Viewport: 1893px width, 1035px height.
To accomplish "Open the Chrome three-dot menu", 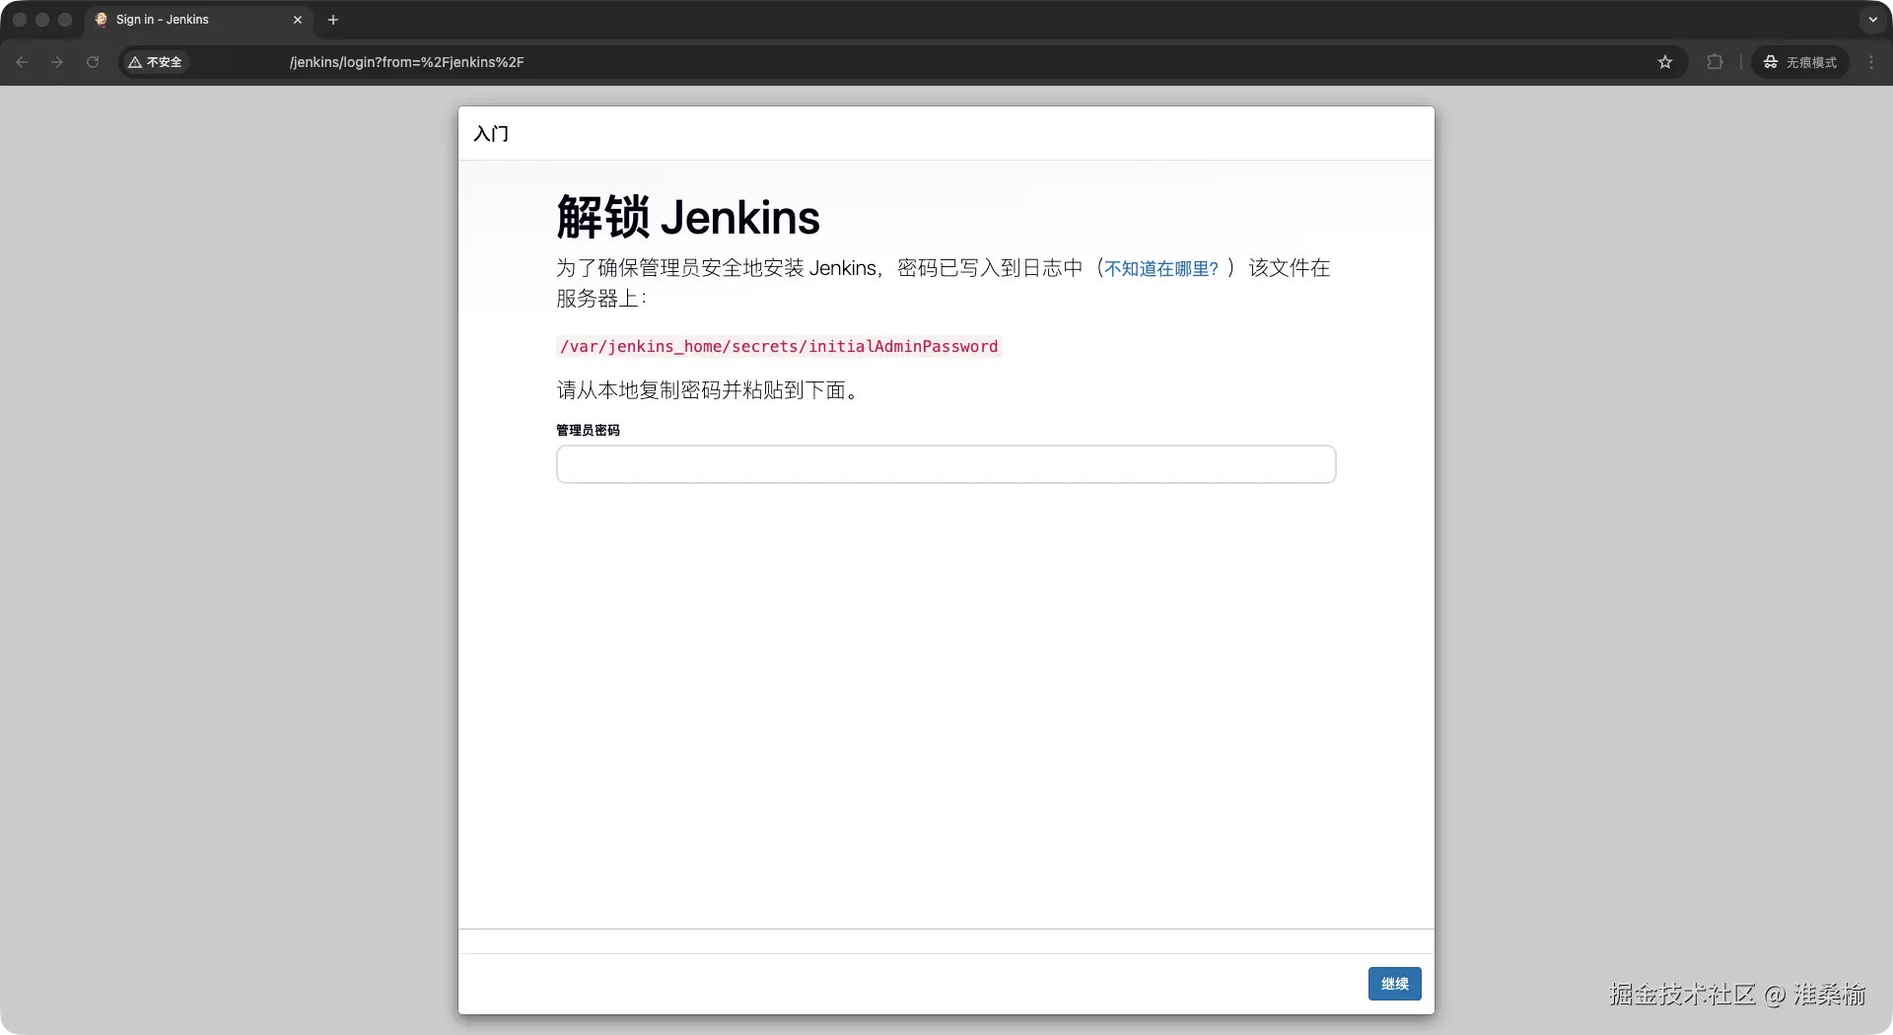I will (1871, 62).
